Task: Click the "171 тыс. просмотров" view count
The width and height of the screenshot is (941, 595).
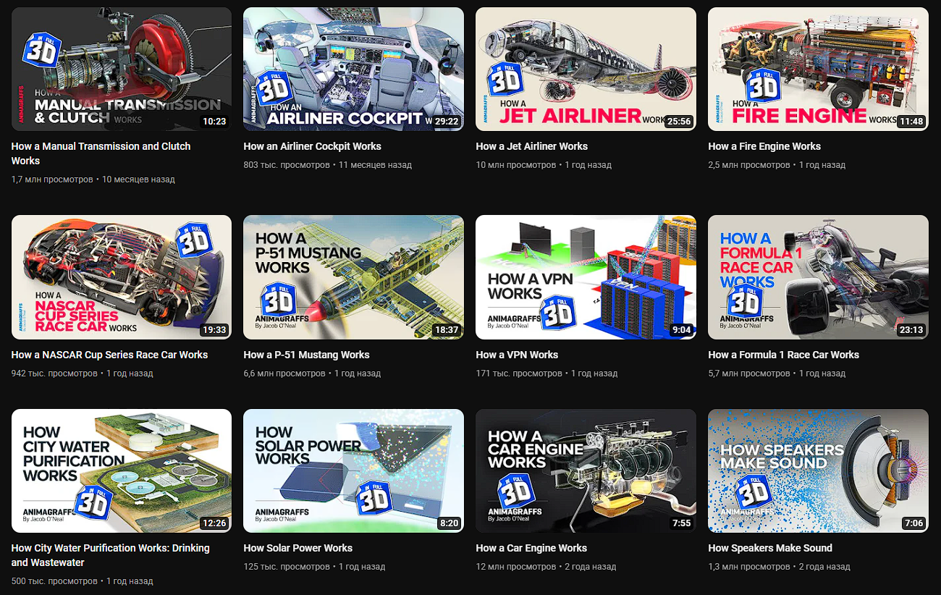Action: pyautogui.click(x=519, y=374)
